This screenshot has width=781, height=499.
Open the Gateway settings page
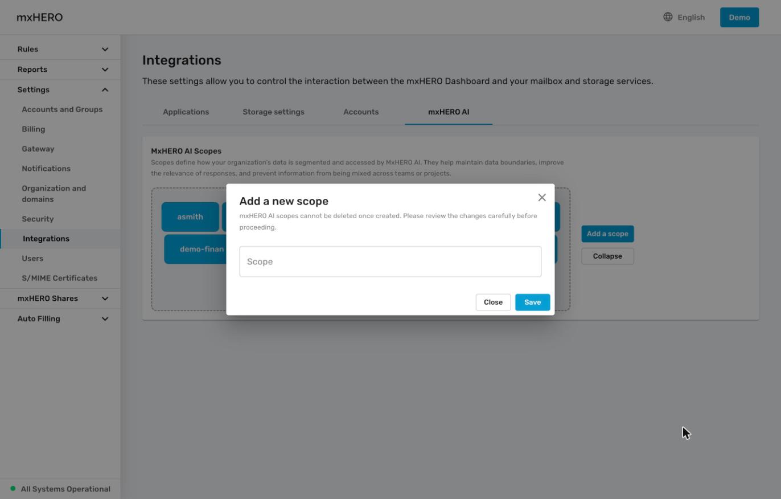coord(38,149)
